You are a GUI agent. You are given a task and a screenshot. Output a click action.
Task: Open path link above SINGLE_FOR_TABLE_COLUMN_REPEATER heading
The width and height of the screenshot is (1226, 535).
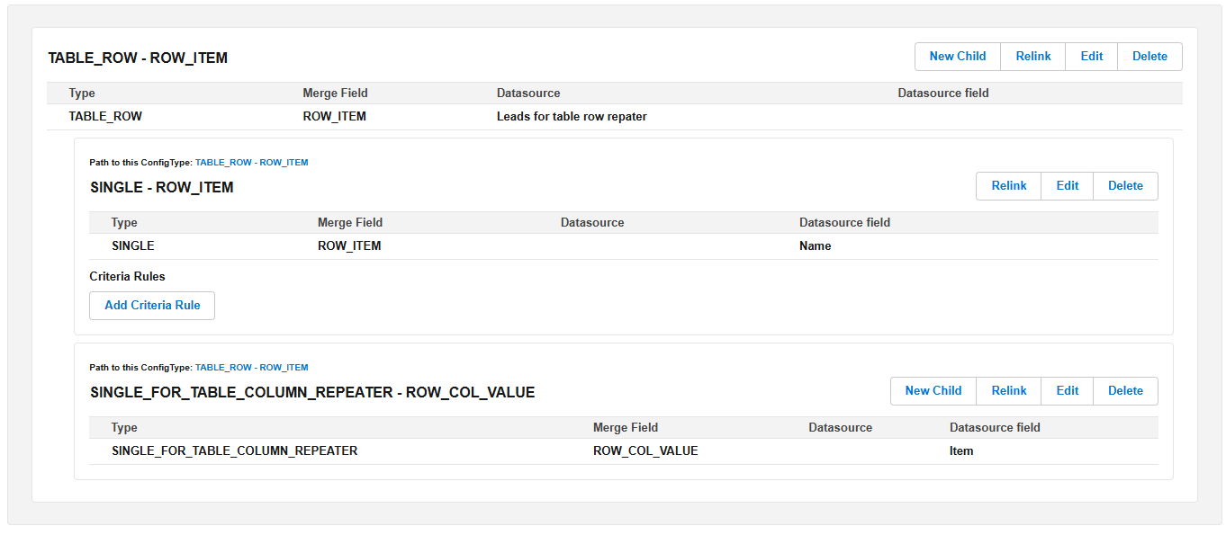[251, 368]
